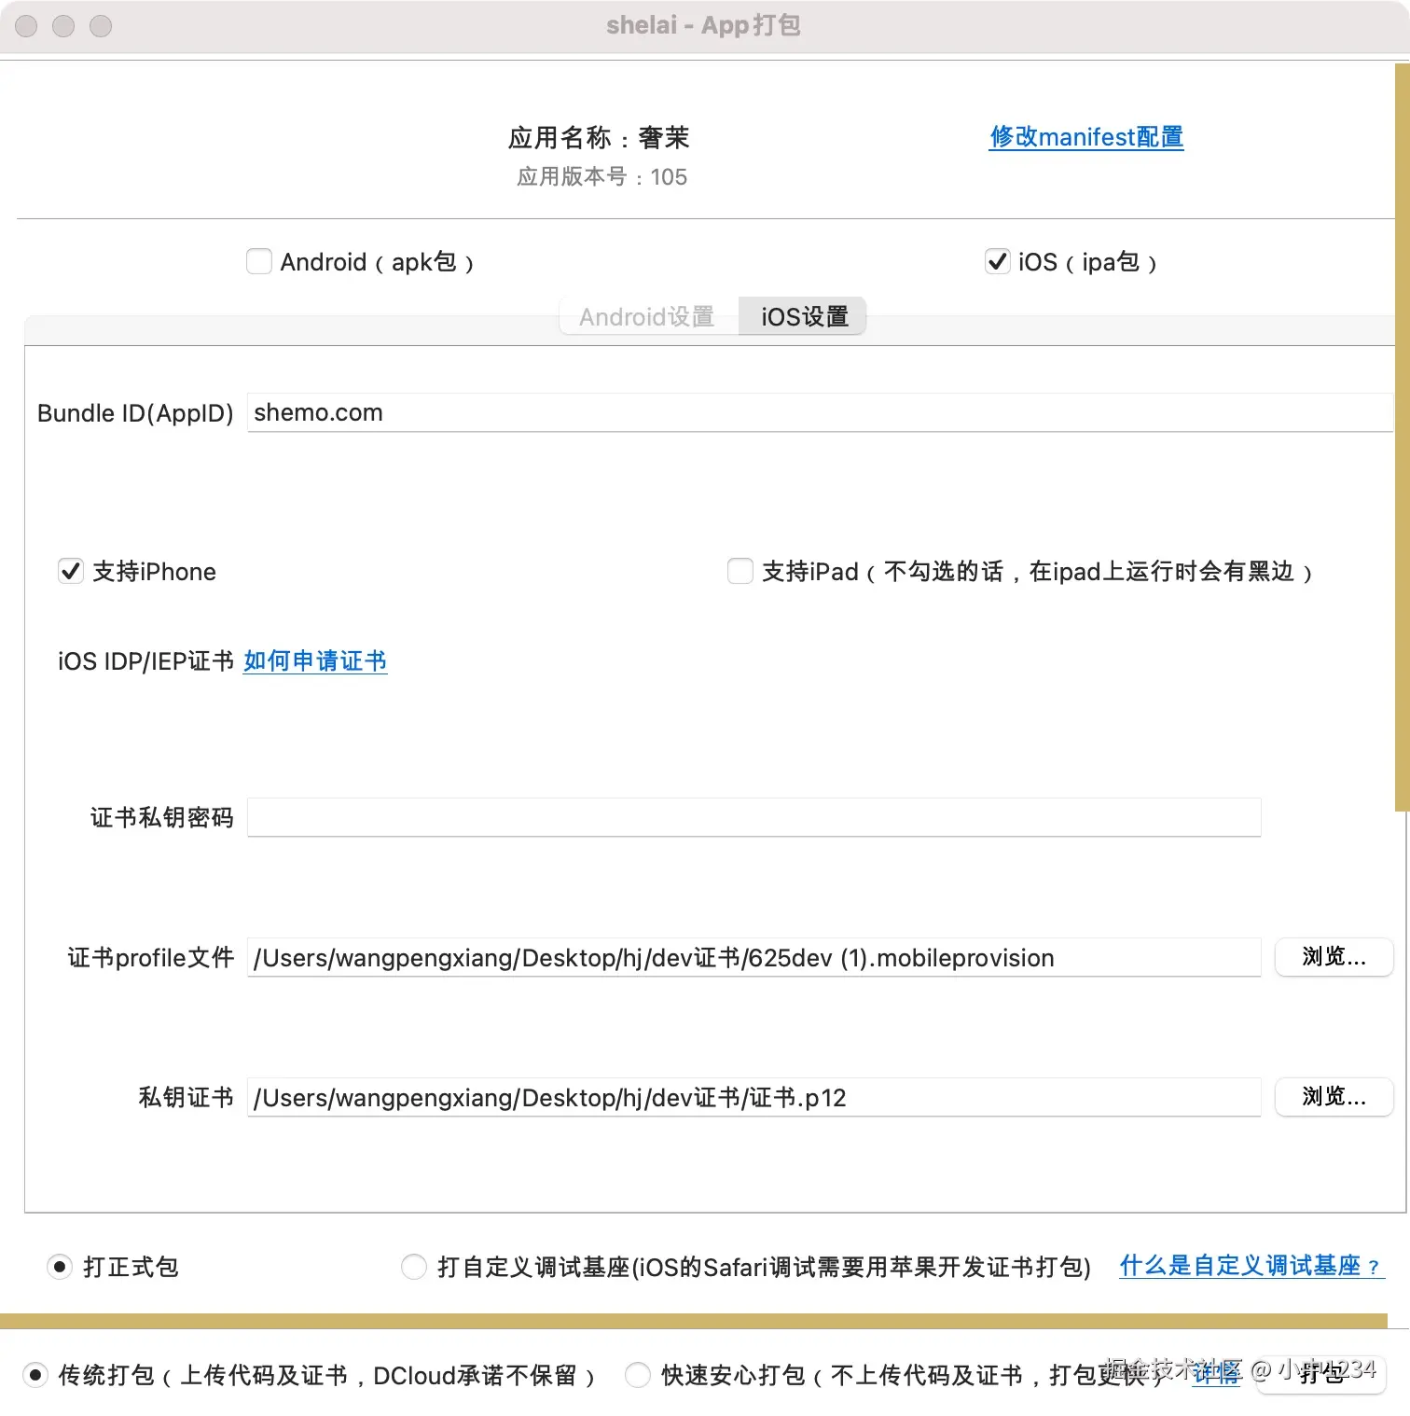Click the 详情 link at the bottom
The height and width of the screenshot is (1416, 1410).
click(1217, 1372)
